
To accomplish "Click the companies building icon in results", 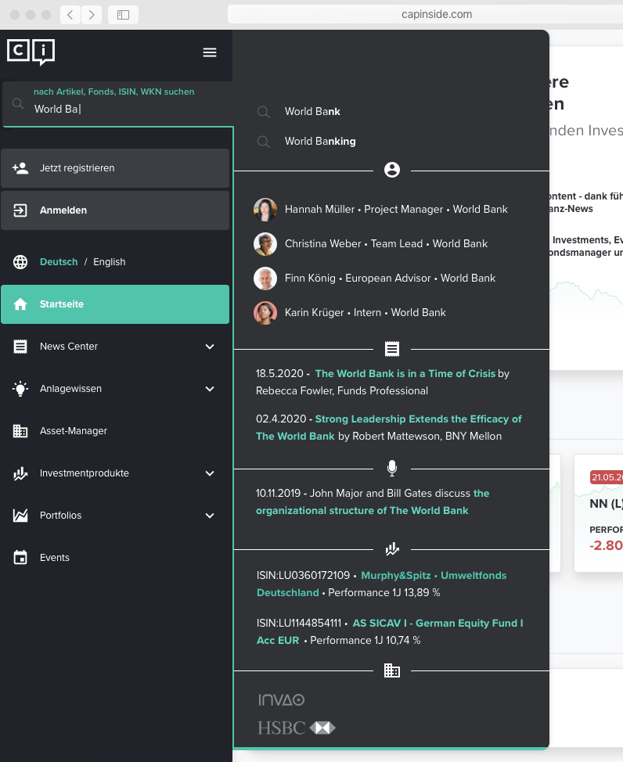I will 392,670.
